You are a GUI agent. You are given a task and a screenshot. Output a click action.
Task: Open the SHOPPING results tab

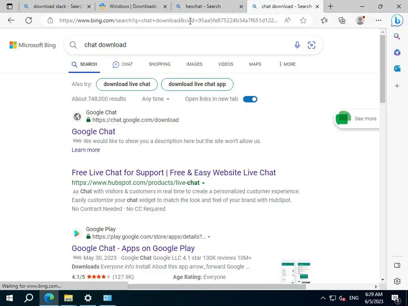click(159, 64)
